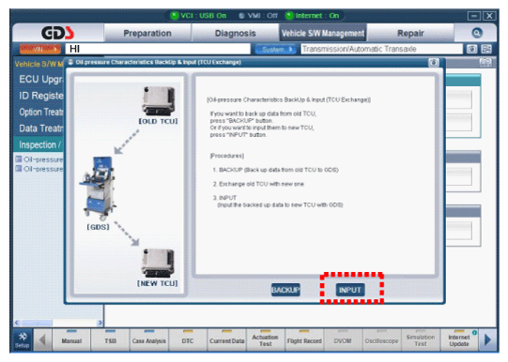Click Internet On status indicator
508x362 pixels.
pyautogui.click(x=313, y=16)
